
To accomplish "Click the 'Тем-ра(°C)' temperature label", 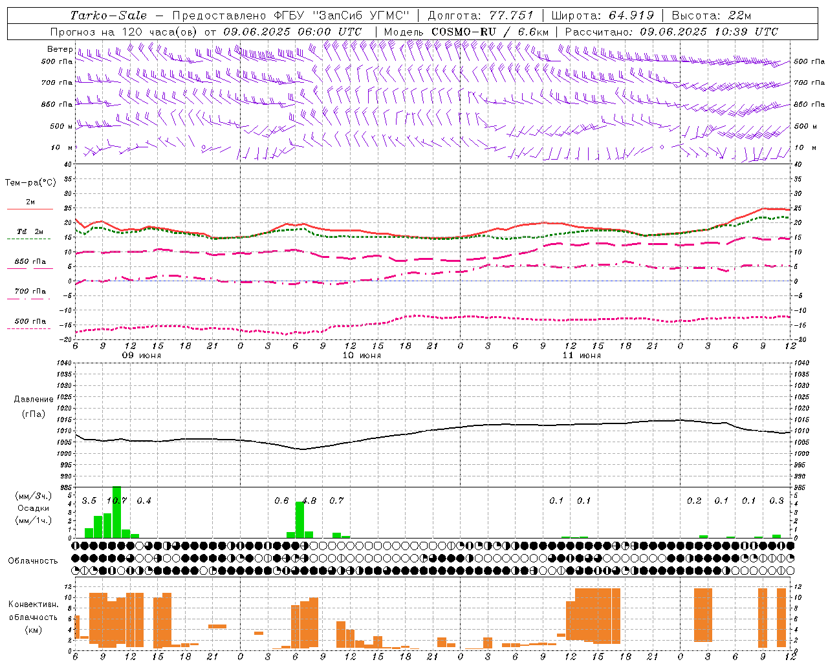I will pos(30,183).
